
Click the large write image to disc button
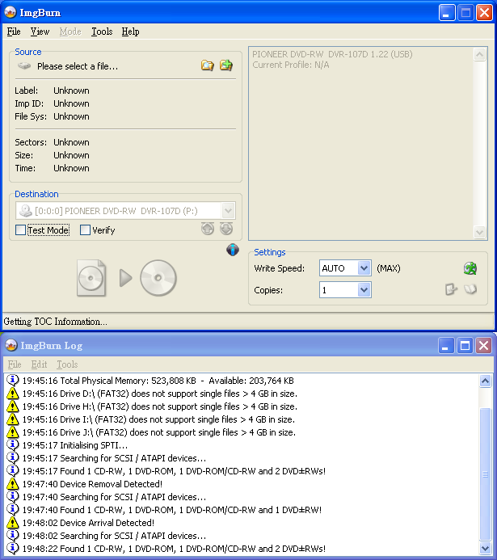click(127, 278)
